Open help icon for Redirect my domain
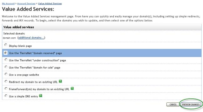The image size is (203, 112). click(60, 81)
